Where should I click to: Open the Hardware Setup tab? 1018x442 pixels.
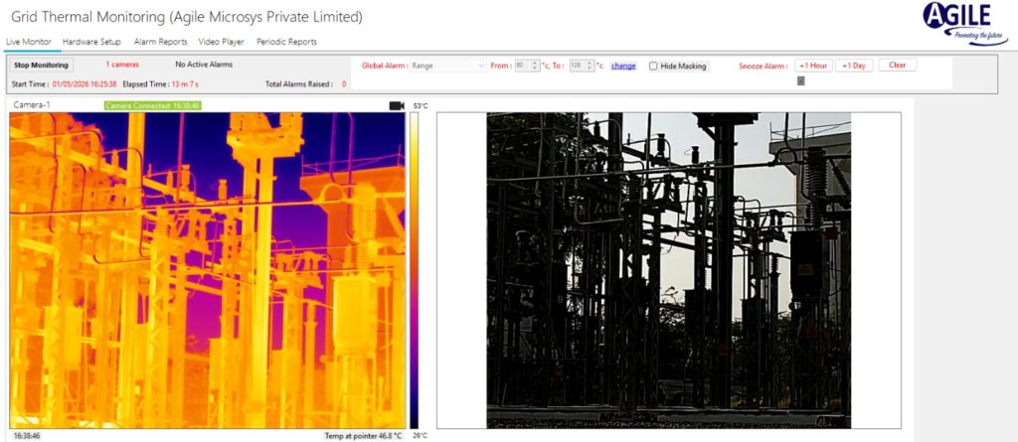pyautogui.click(x=91, y=42)
